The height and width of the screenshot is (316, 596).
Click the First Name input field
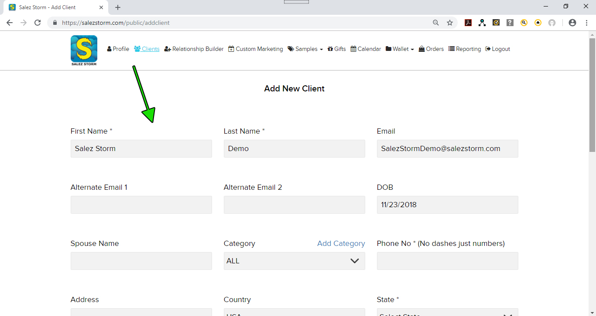(x=141, y=148)
